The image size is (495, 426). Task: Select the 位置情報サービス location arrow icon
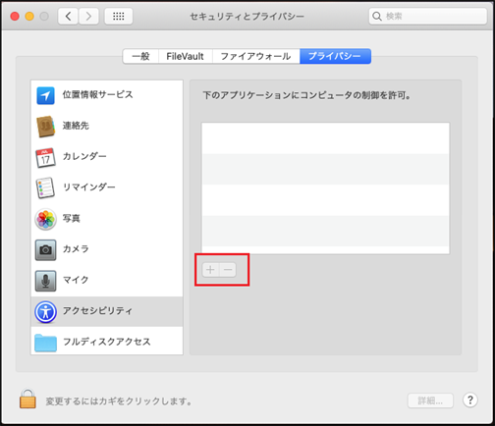click(x=45, y=95)
